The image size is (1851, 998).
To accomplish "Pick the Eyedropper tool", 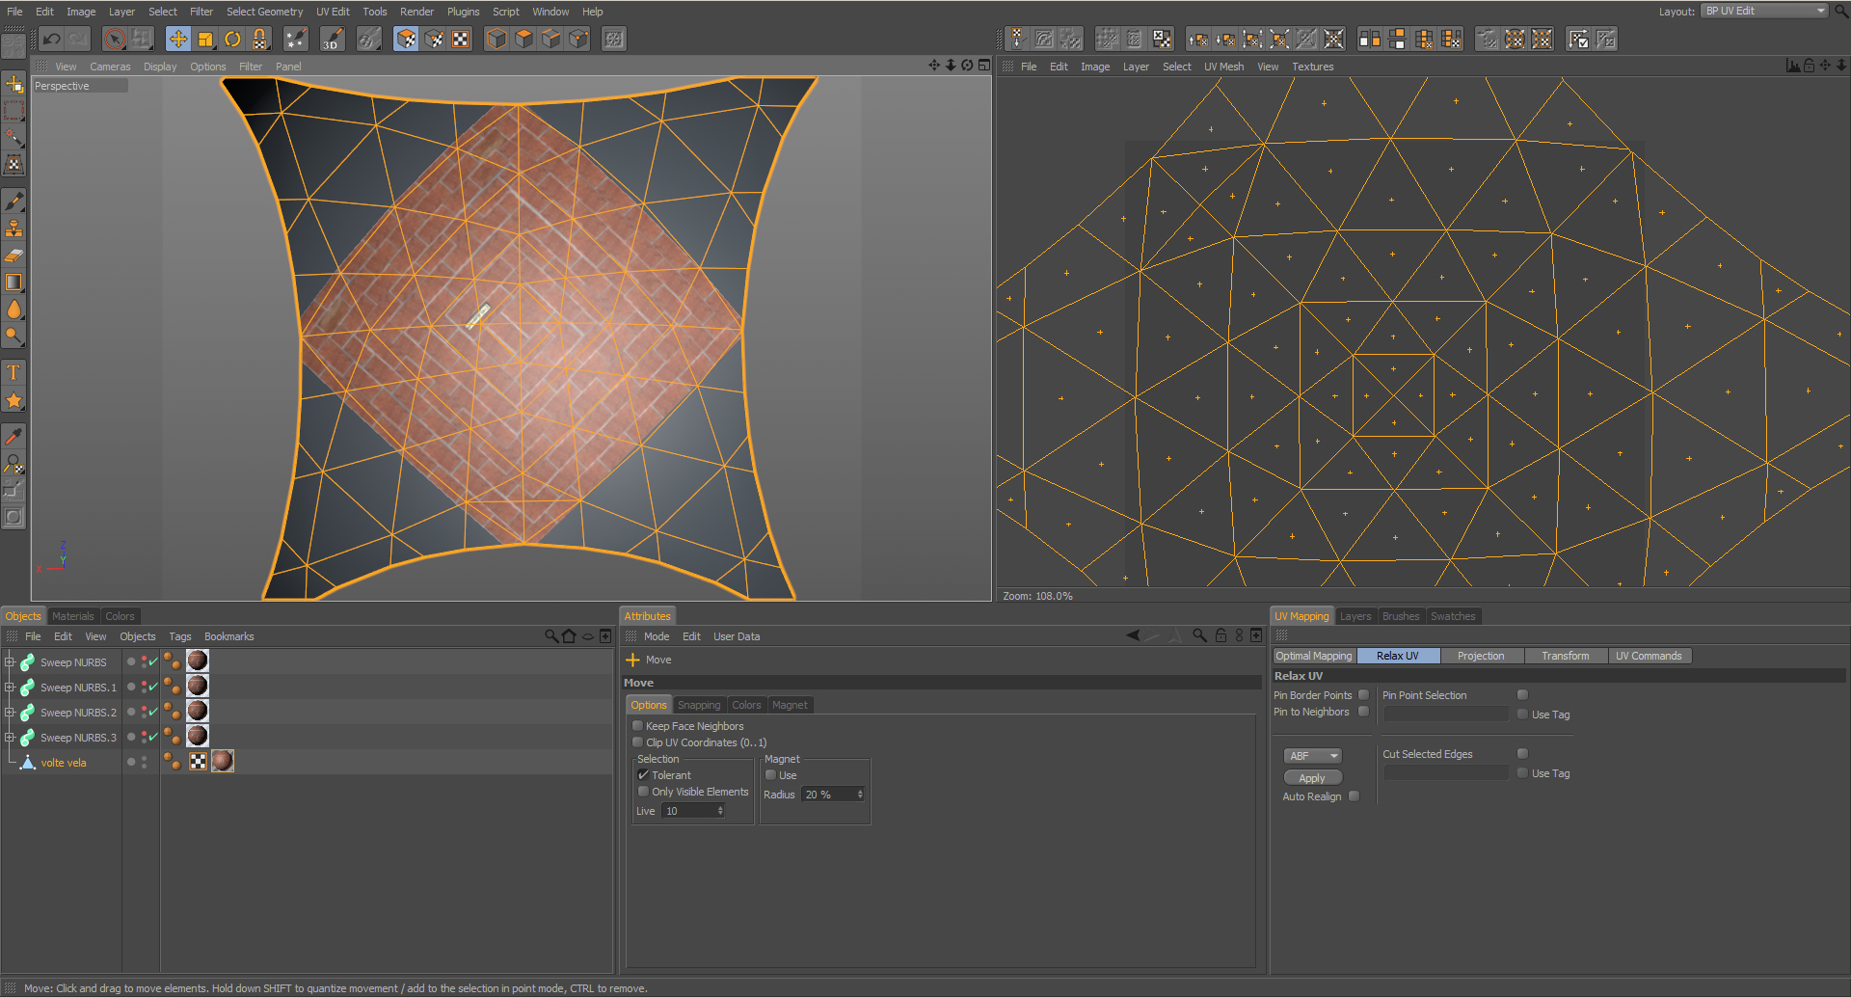I will click(13, 437).
